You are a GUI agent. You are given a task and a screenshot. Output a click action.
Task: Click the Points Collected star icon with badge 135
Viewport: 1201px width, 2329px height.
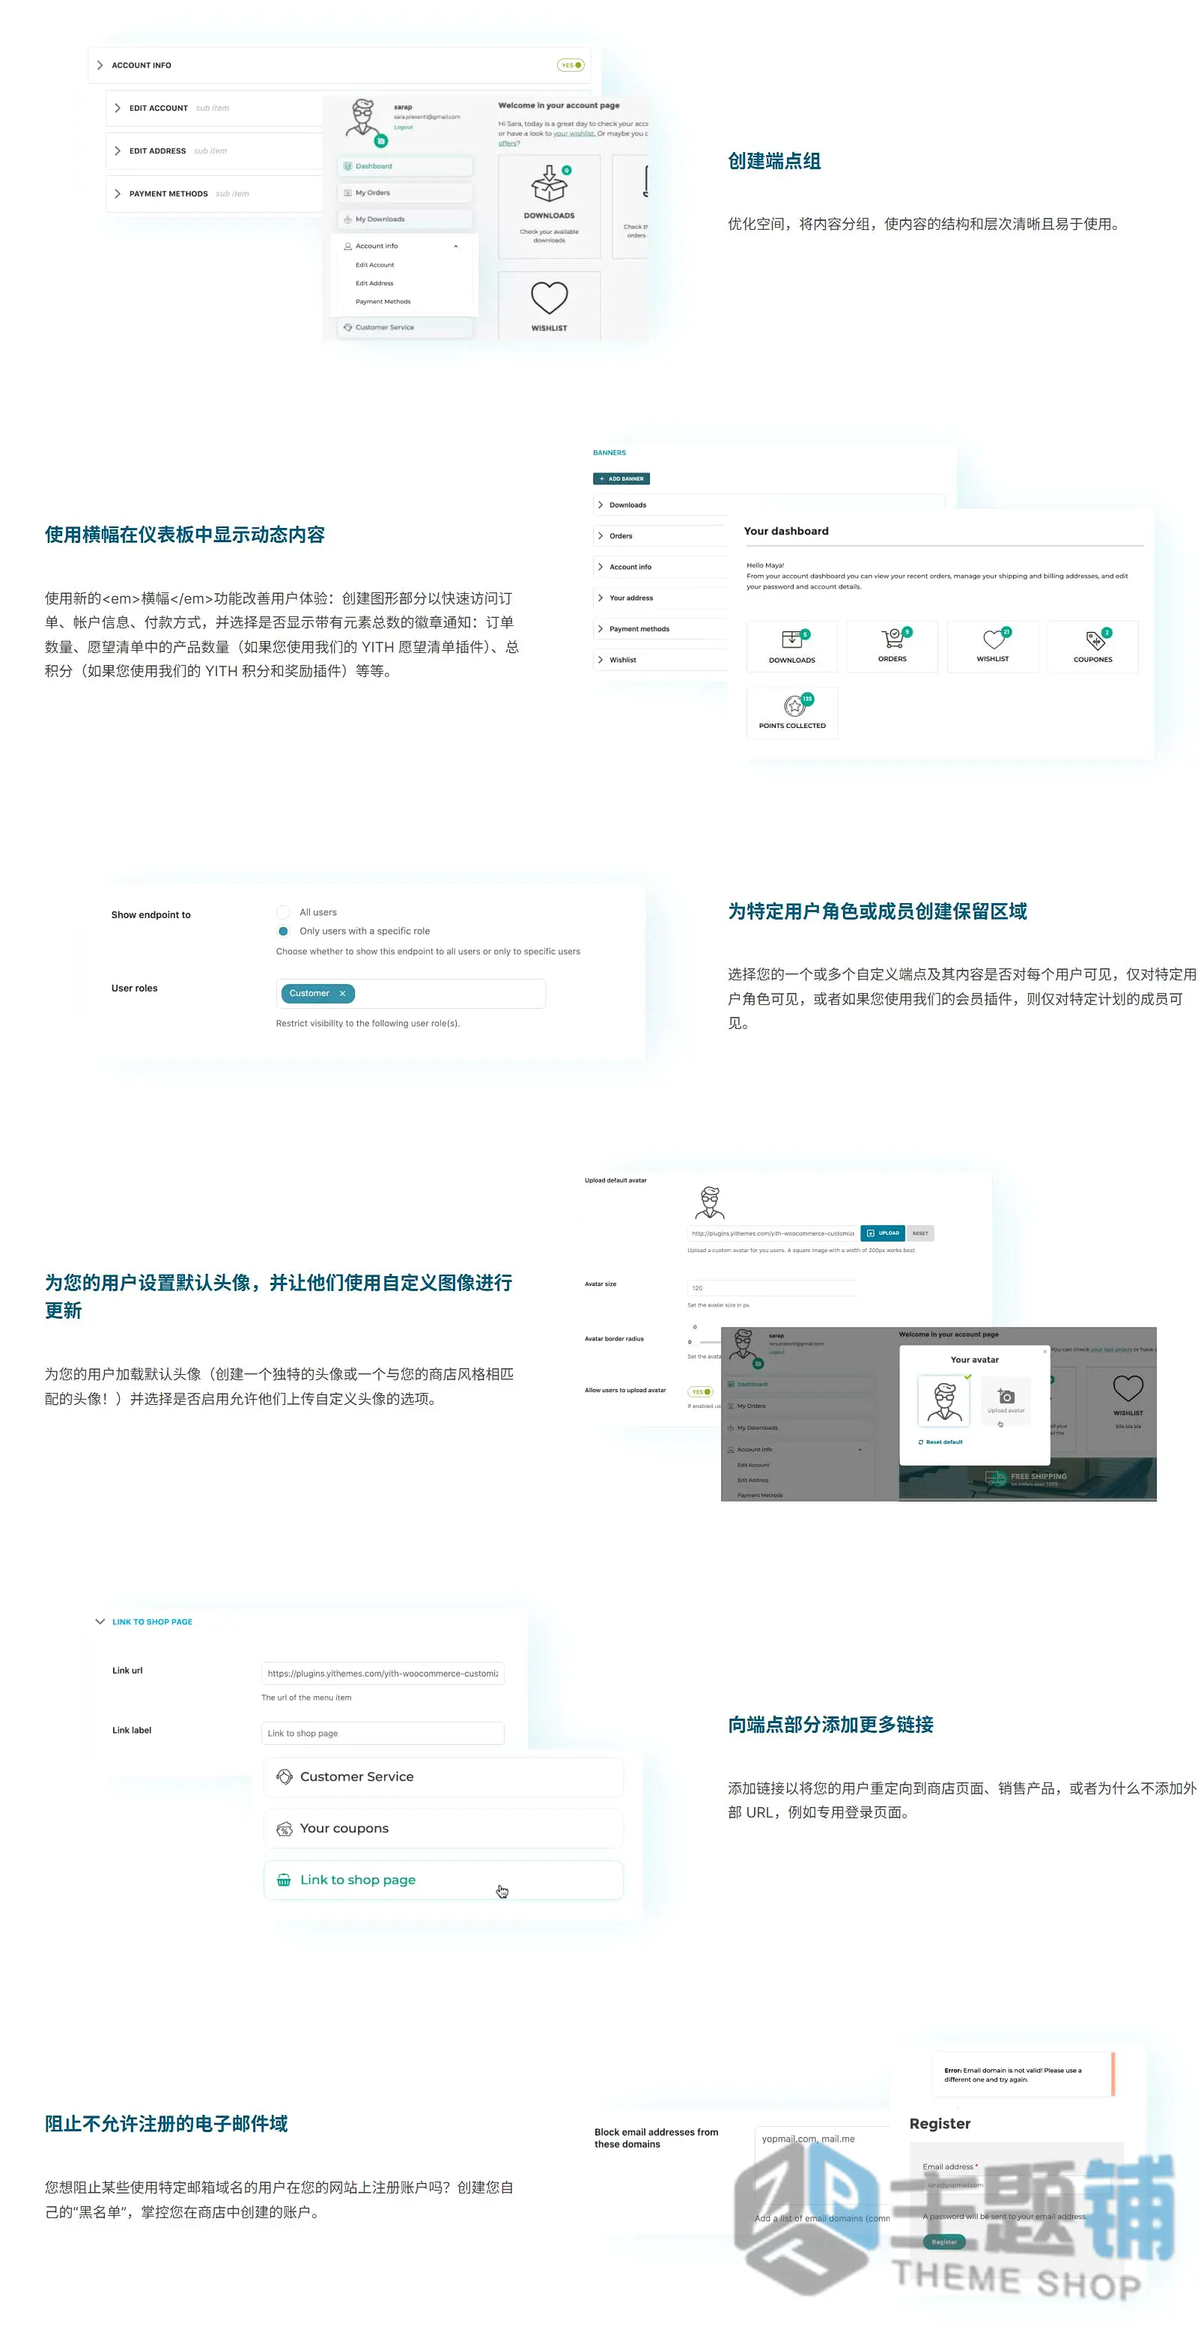pos(794,705)
